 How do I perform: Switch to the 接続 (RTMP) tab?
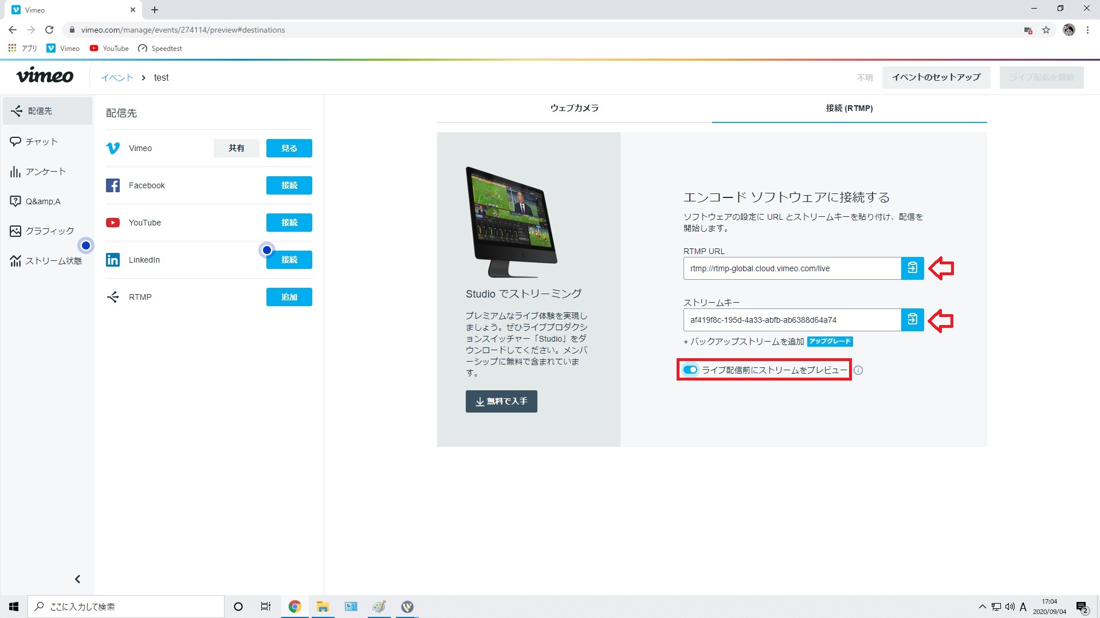849,108
